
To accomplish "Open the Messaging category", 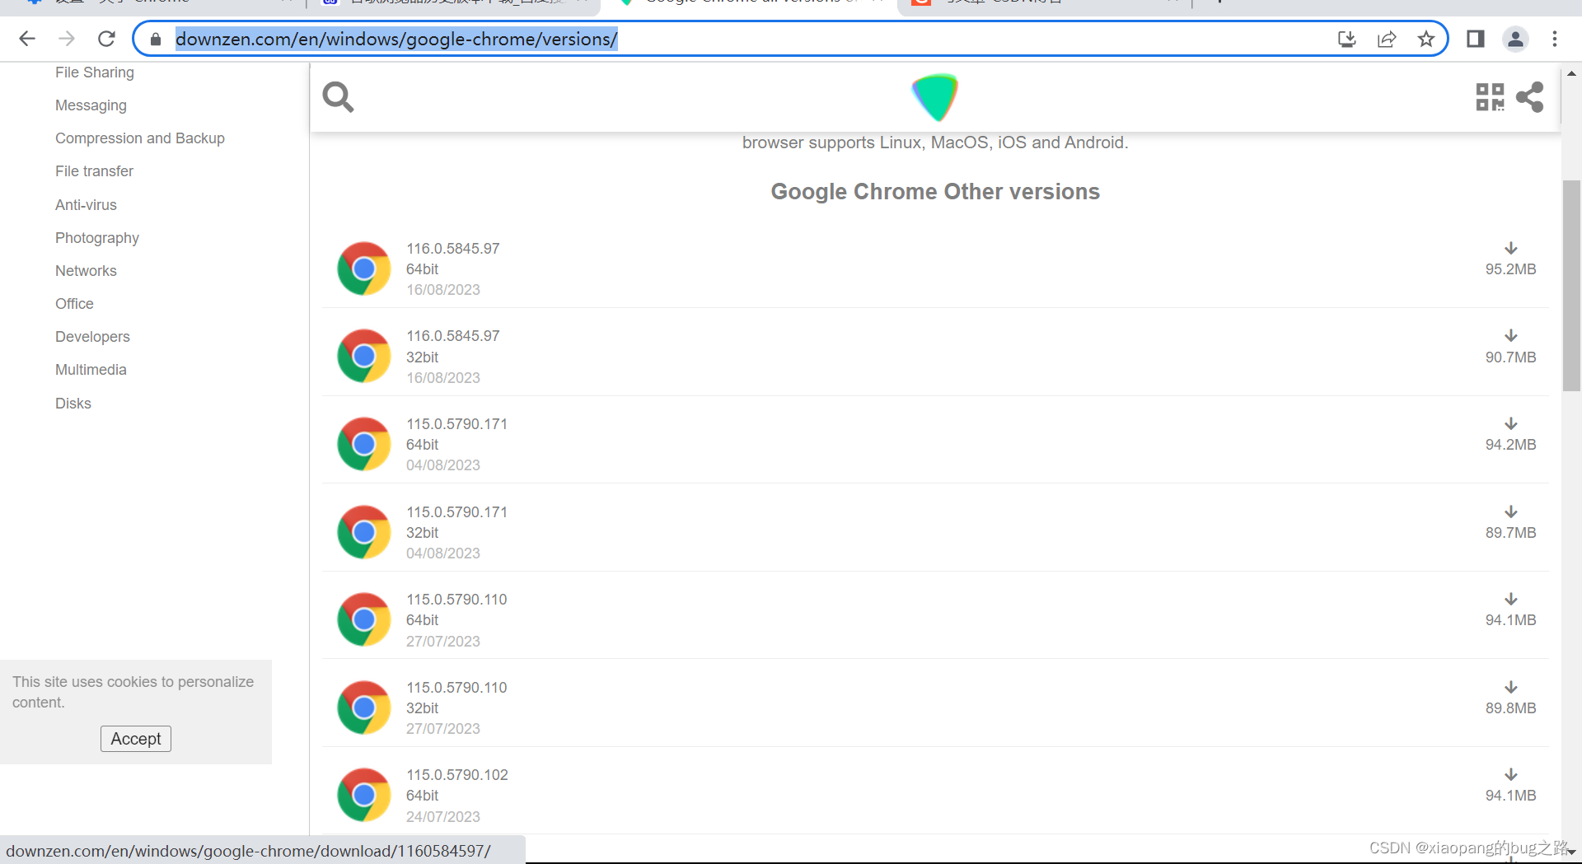I will [91, 105].
